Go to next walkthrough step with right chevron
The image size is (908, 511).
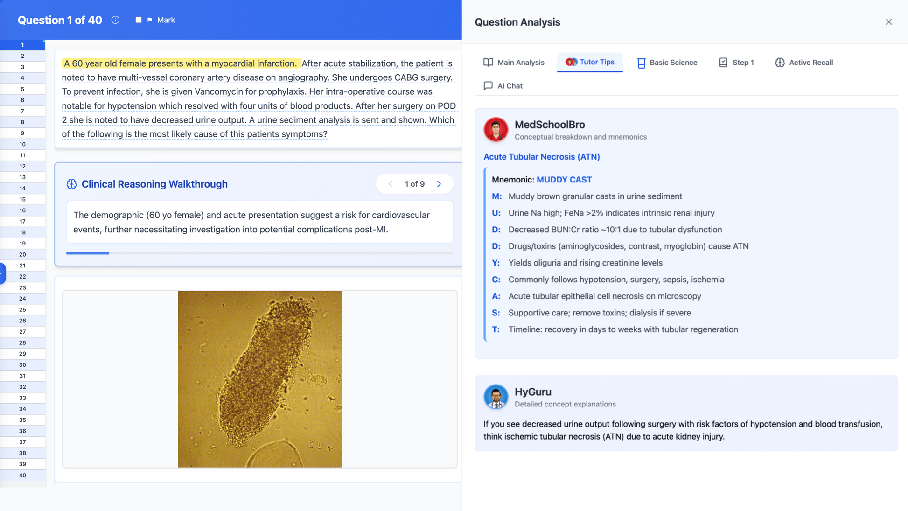(439, 184)
